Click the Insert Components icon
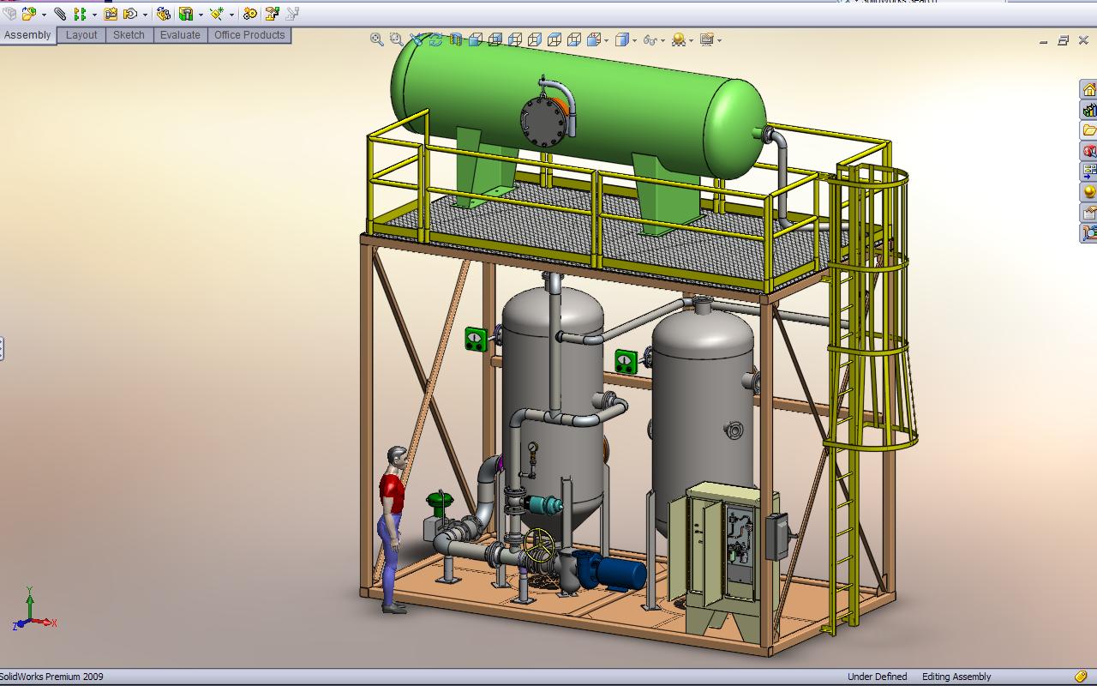Image resolution: width=1097 pixels, height=686 pixels. click(x=29, y=14)
